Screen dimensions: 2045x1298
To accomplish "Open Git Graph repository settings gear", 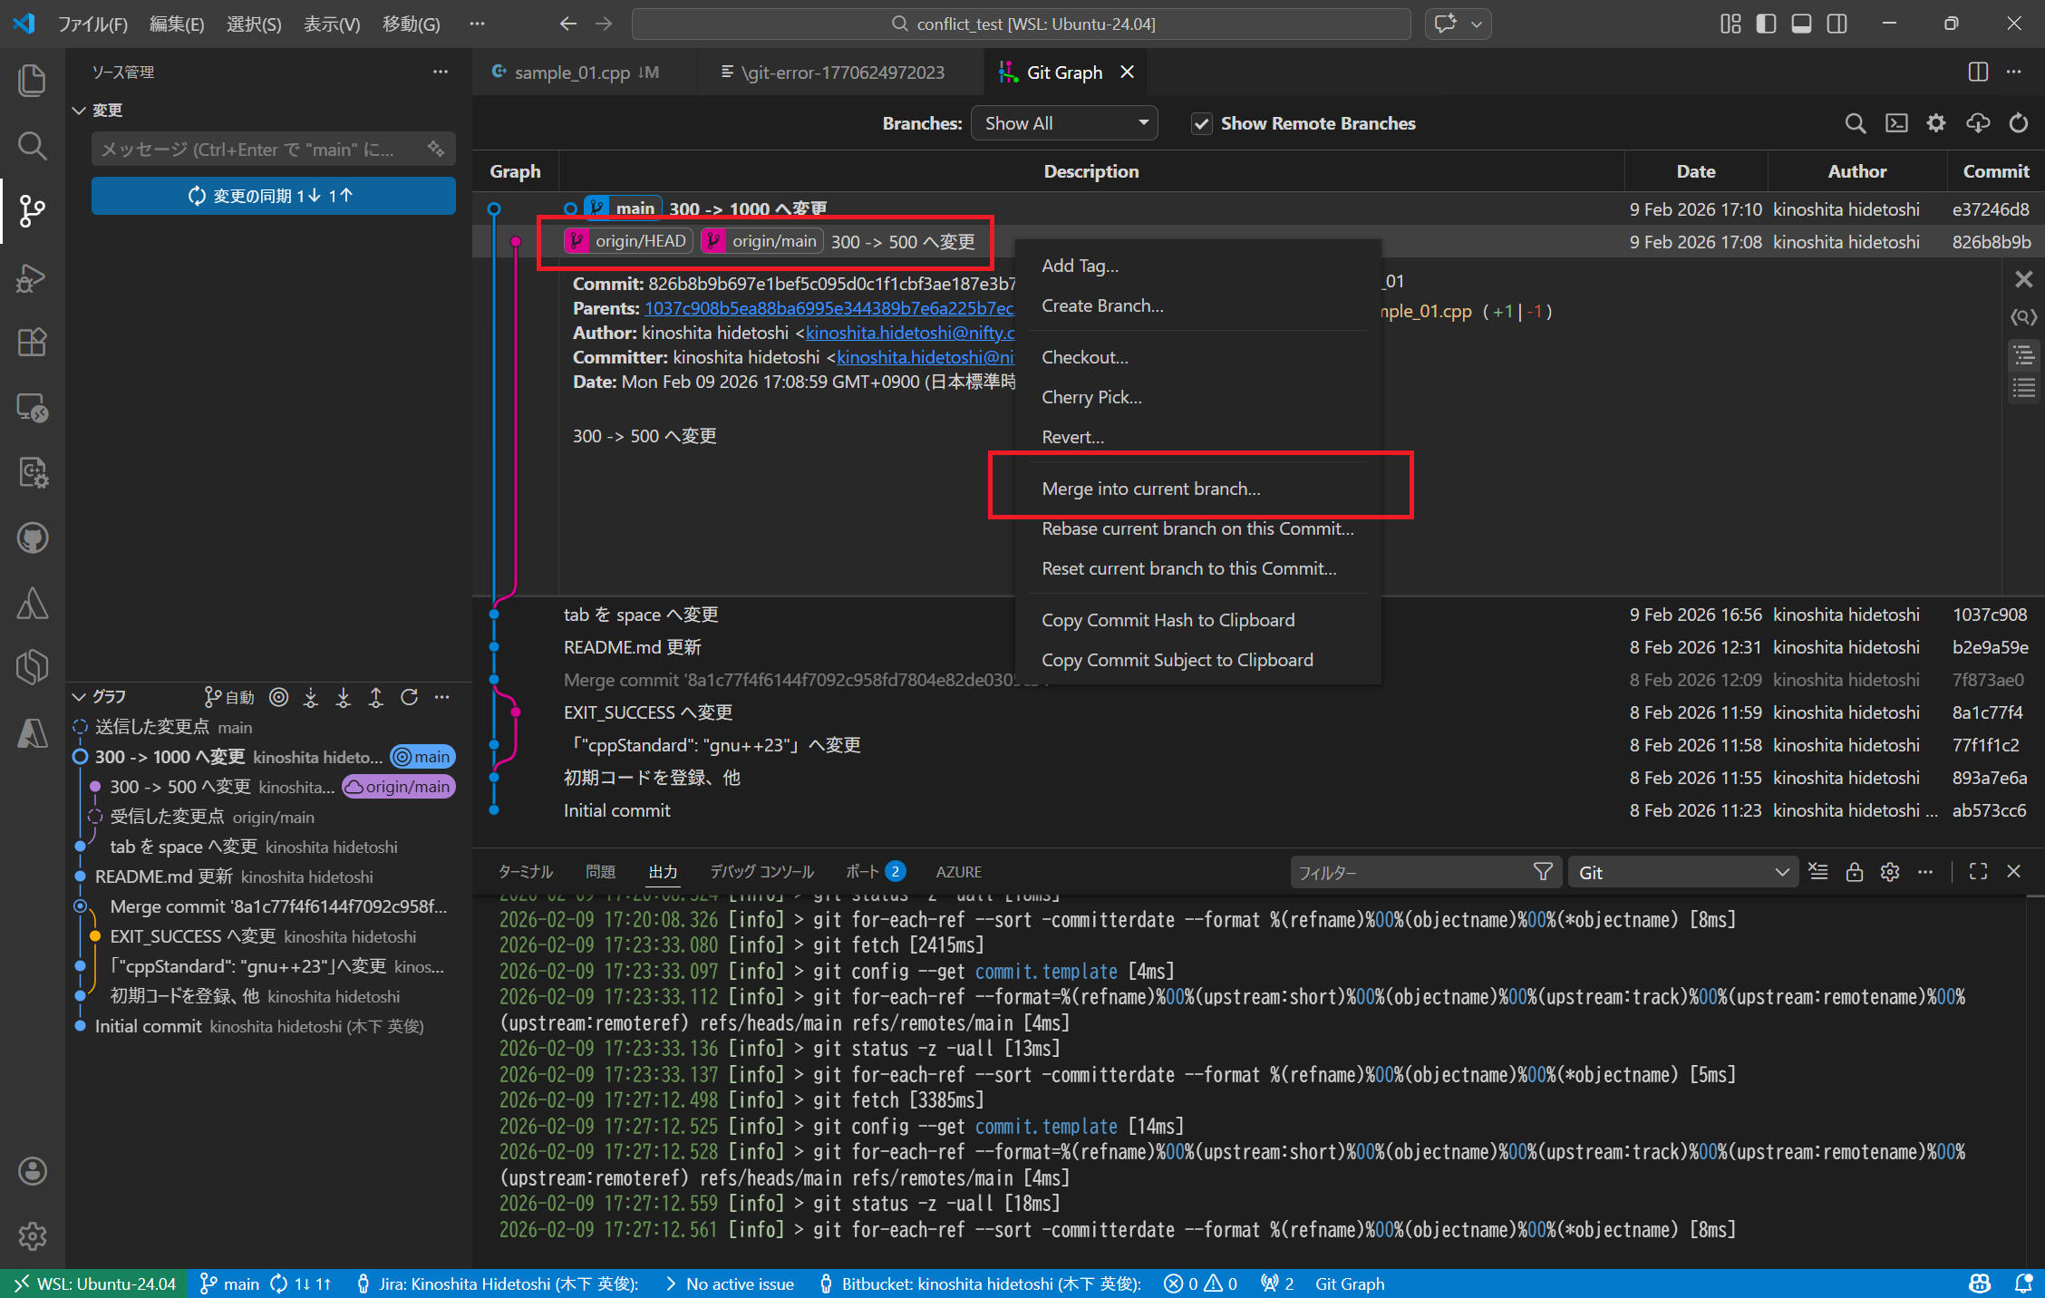I will pyautogui.click(x=1935, y=123).
